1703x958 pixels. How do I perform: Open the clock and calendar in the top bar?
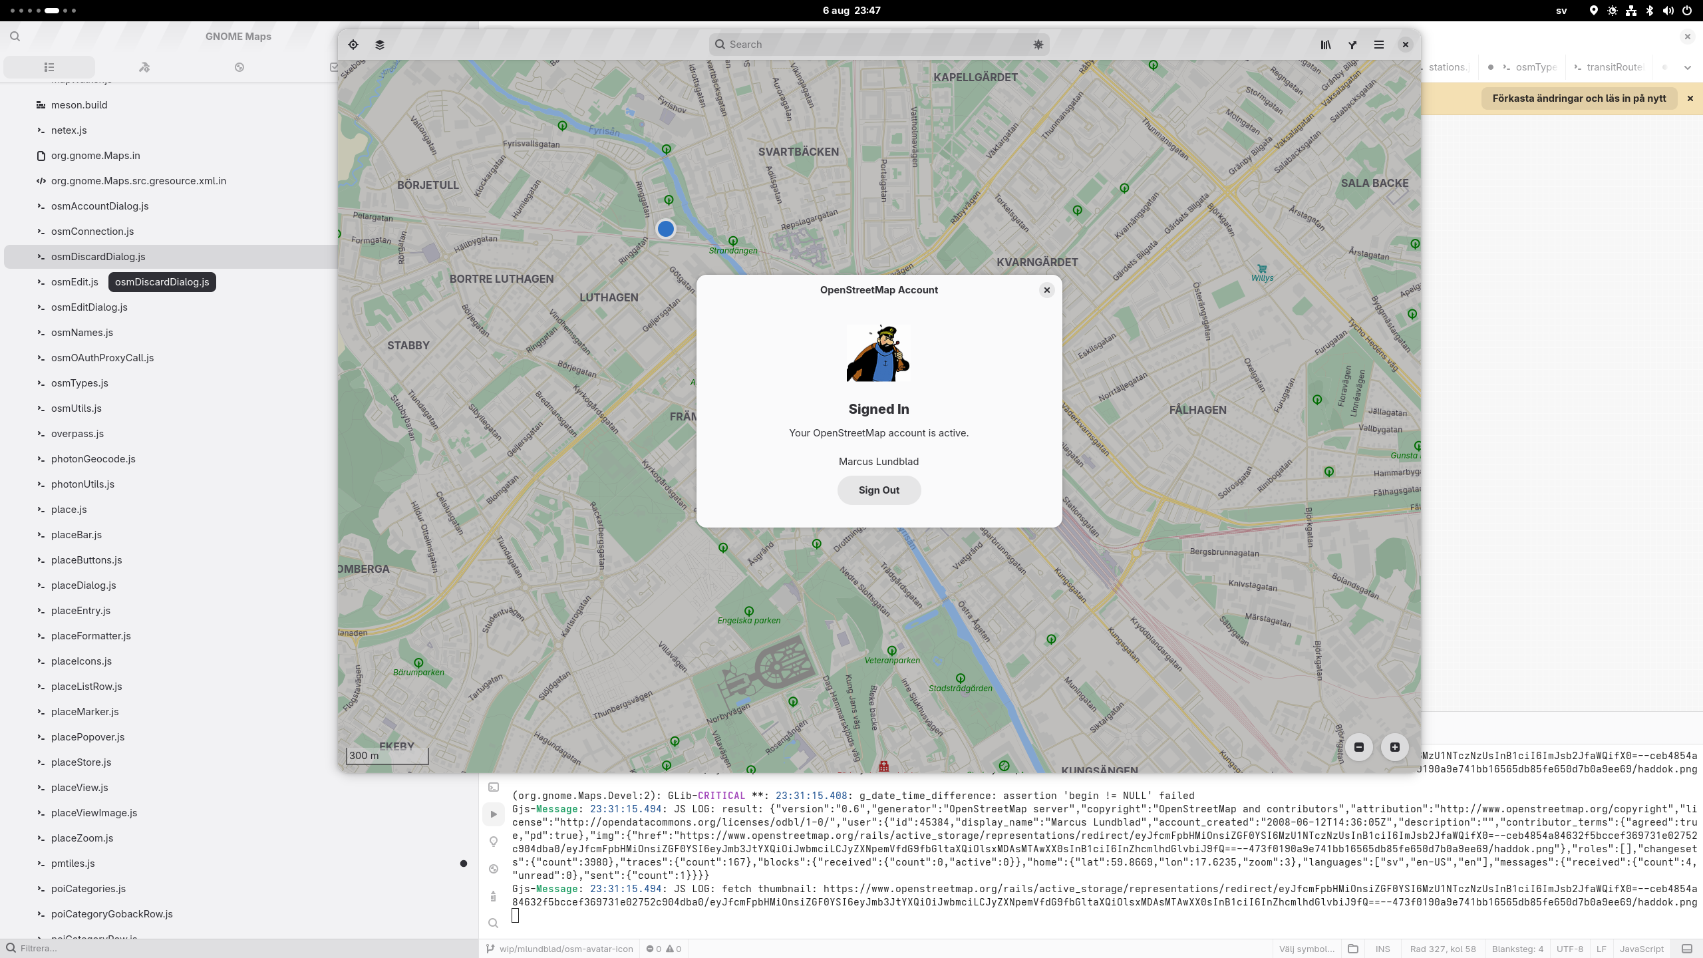pyautogui.click(x=851, y=11)
